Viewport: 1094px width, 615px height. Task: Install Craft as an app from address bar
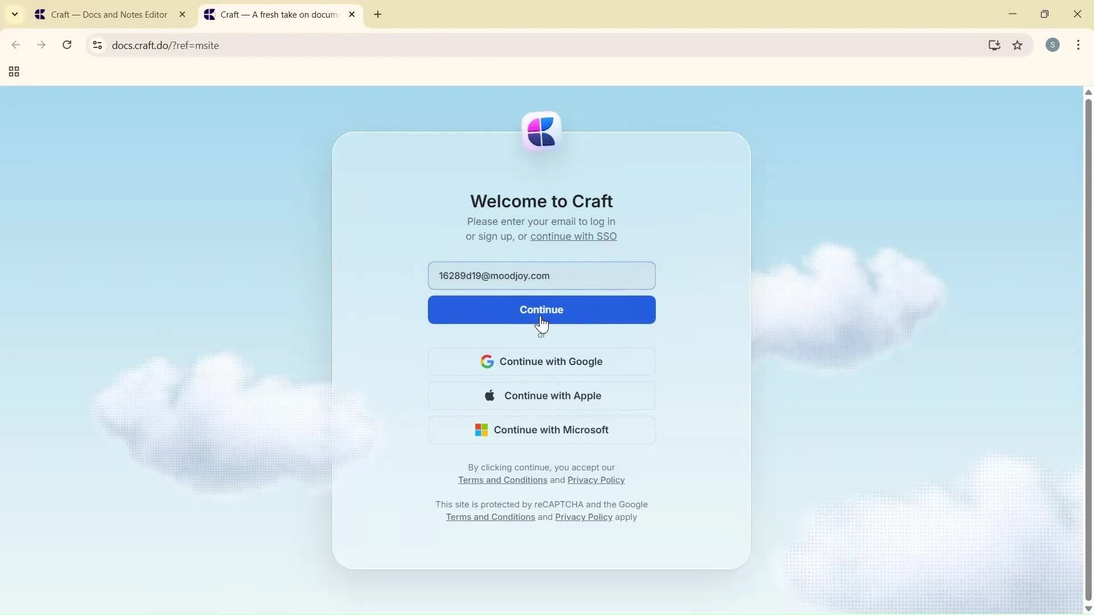(x=994, y=45)
